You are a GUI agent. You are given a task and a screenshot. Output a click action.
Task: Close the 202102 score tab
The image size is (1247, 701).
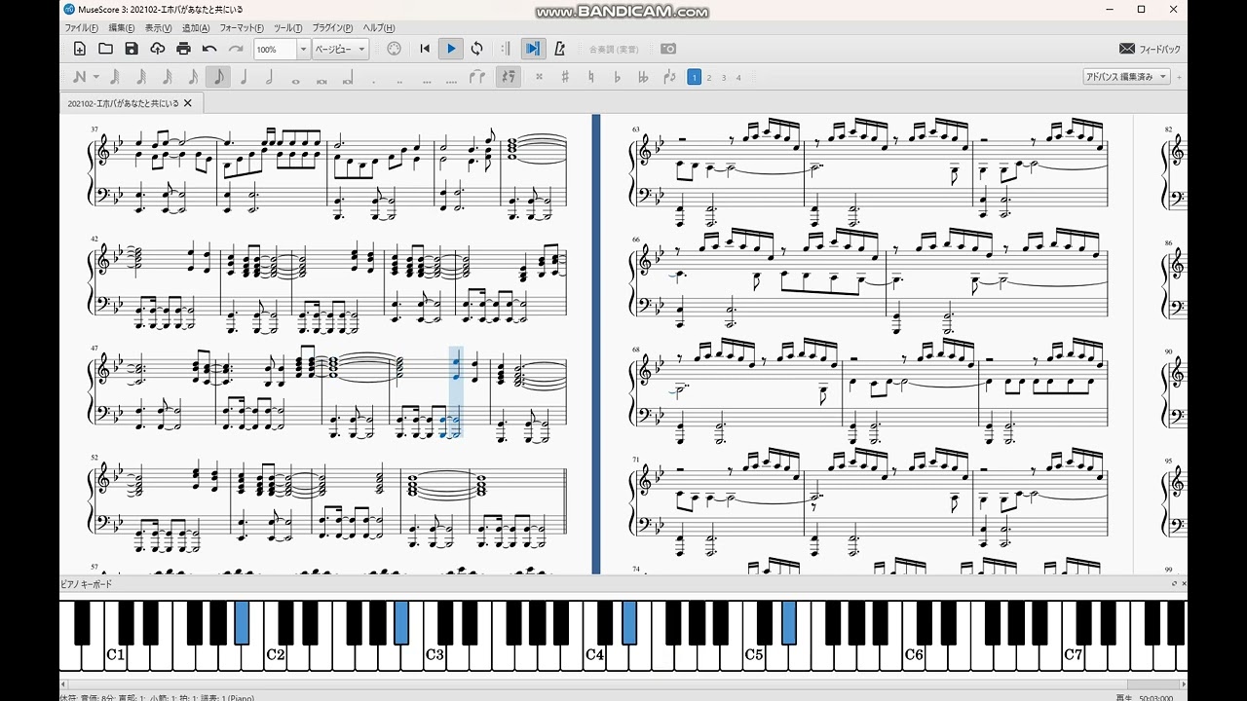pyautogui.click(x=188, y=103)
